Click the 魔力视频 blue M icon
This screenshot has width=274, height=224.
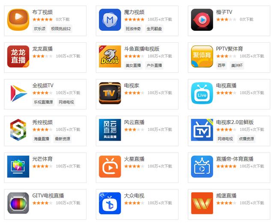pos(110,20)
